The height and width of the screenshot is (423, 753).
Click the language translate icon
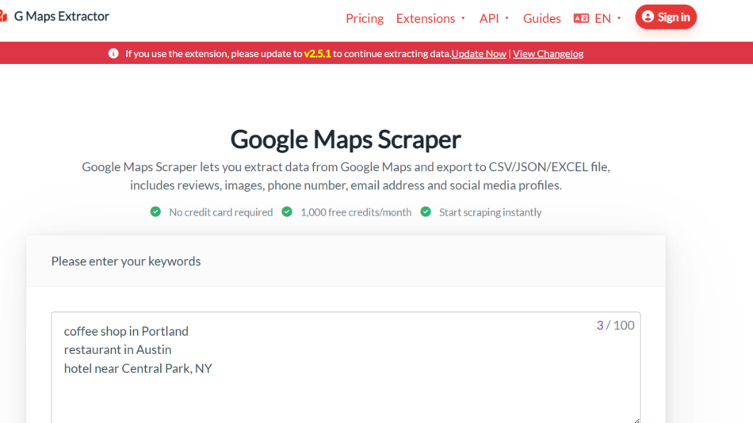coord(581,18)
